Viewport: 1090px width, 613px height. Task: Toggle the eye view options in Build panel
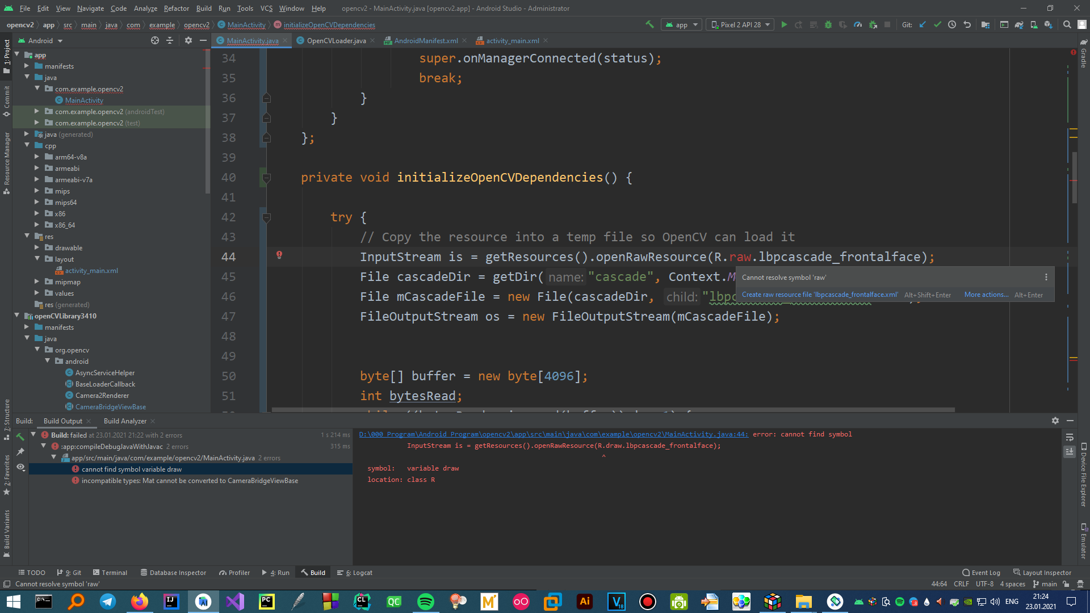click(20, 467)
